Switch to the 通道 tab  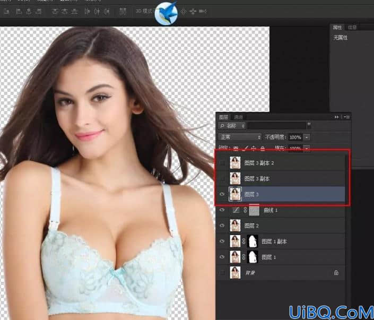pos(238,117)
